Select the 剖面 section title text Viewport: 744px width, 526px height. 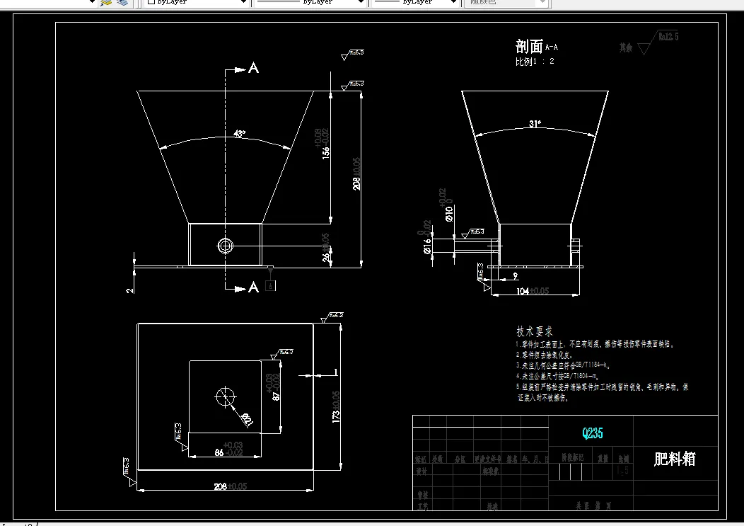tap(529, 46)
